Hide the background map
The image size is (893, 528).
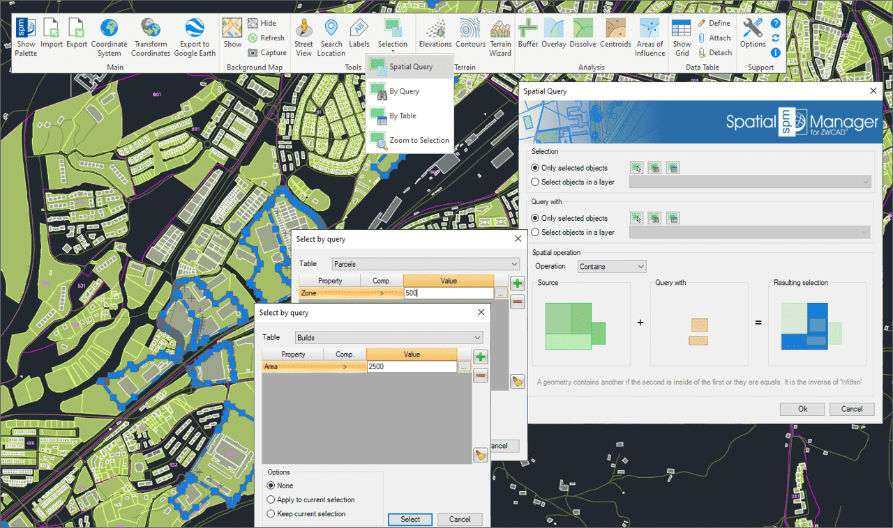[x=262, y=23]
